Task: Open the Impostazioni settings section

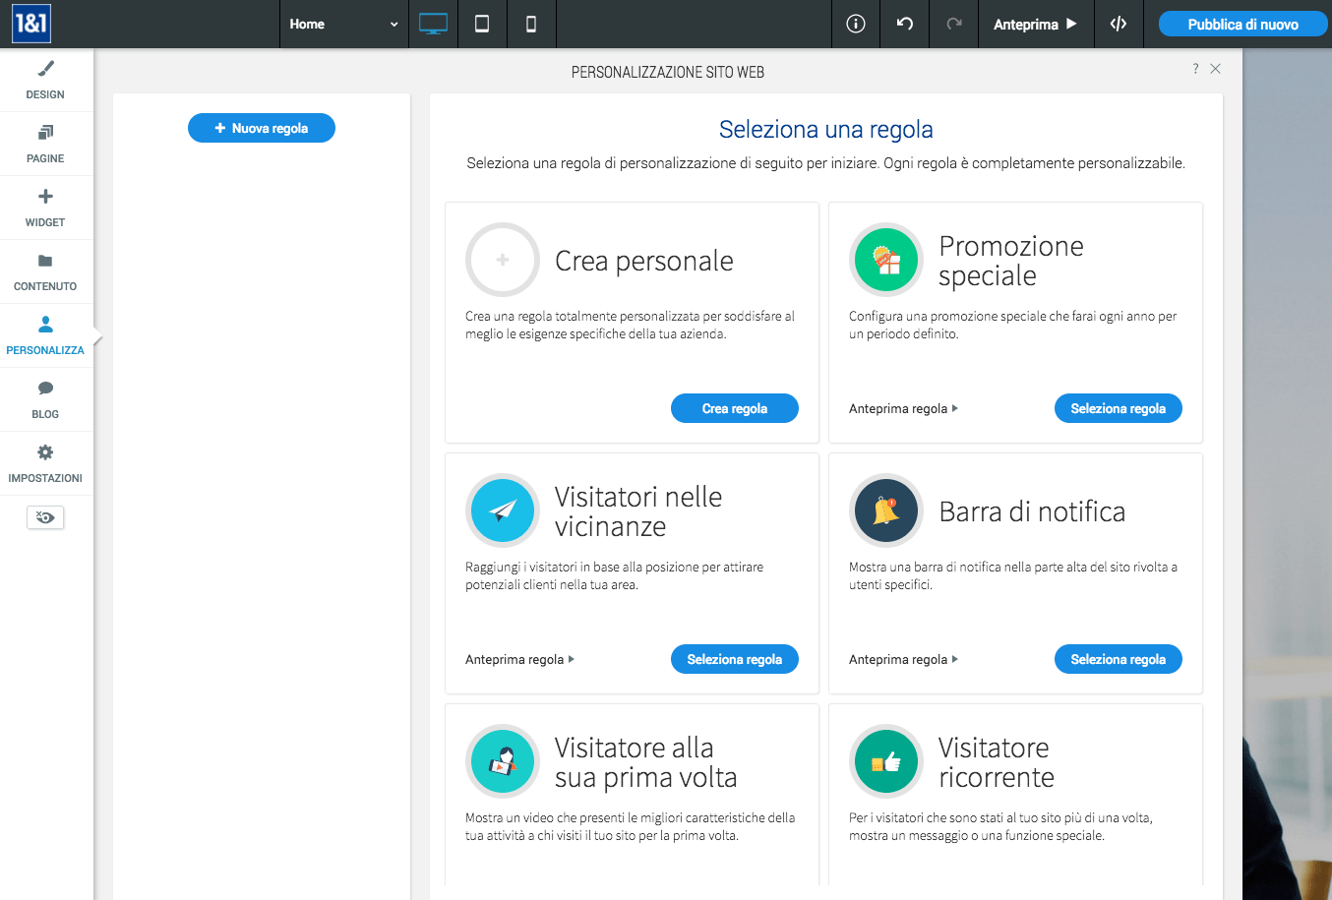Action: (x=45, y=463)
